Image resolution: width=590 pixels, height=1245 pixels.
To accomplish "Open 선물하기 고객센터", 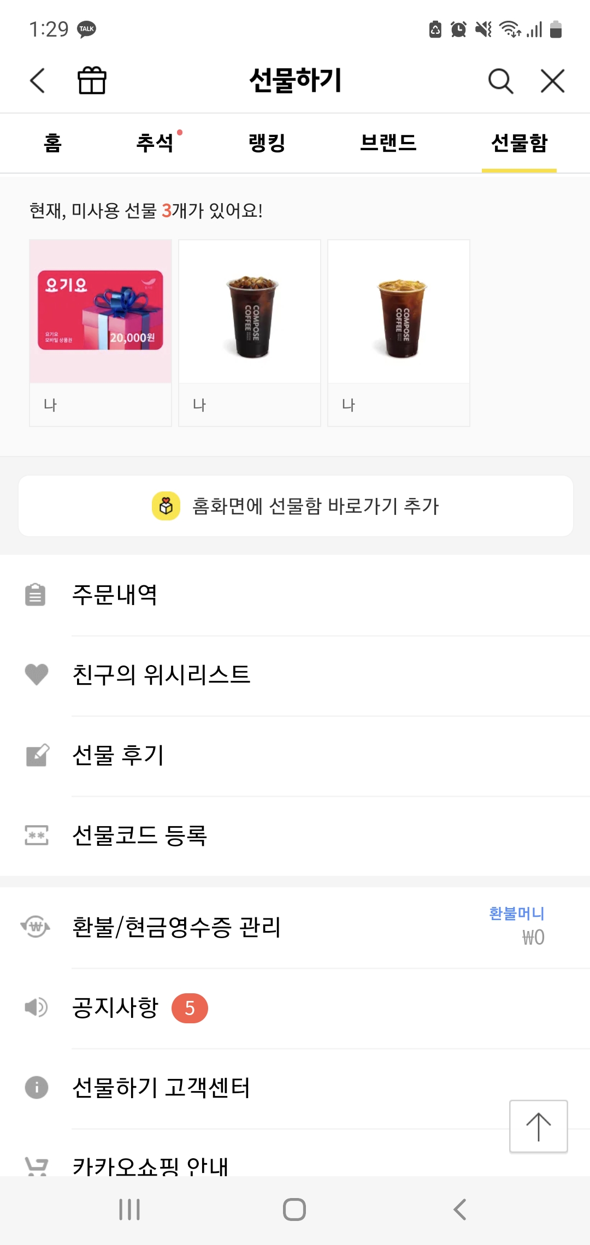I will (x=295, y=1087).
